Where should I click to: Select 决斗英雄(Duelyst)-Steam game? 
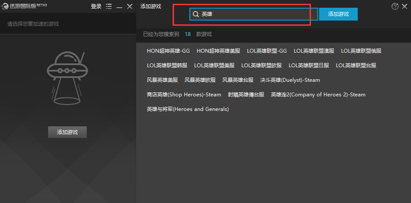point(290,80)
